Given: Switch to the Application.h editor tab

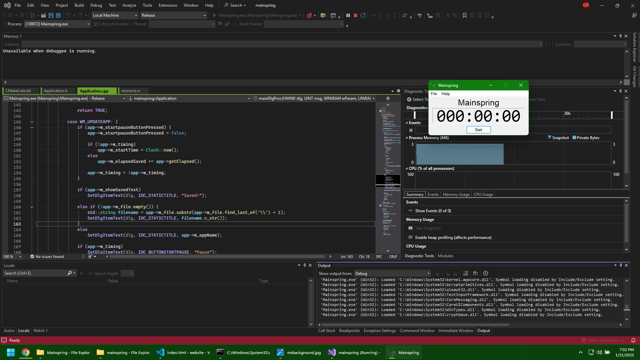Looking at the screenshot, I should [x=55, y=91].
